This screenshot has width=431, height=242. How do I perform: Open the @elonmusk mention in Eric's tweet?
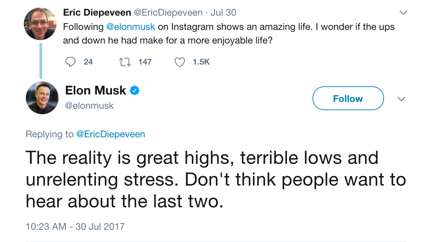[131, 27]
